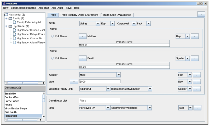Open Key dropdown for Methos name
Screen dimensions: 209x125
(183, 36)
